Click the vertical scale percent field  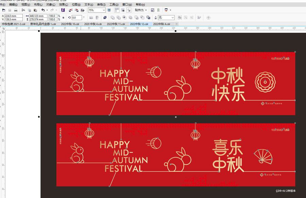[x=53, y=19]
